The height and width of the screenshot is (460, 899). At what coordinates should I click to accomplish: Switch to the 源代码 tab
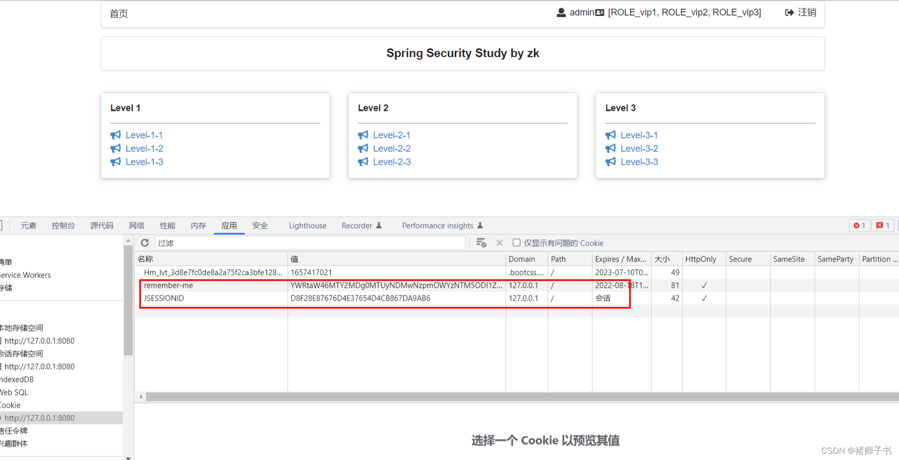[102, 226]
